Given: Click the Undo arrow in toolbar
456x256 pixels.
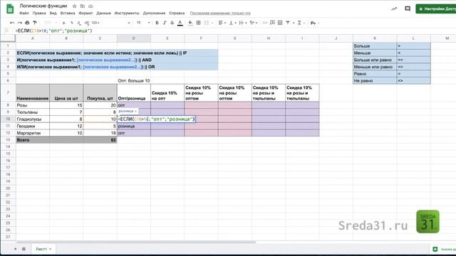Looking at the screenshot, I should 12,23.
